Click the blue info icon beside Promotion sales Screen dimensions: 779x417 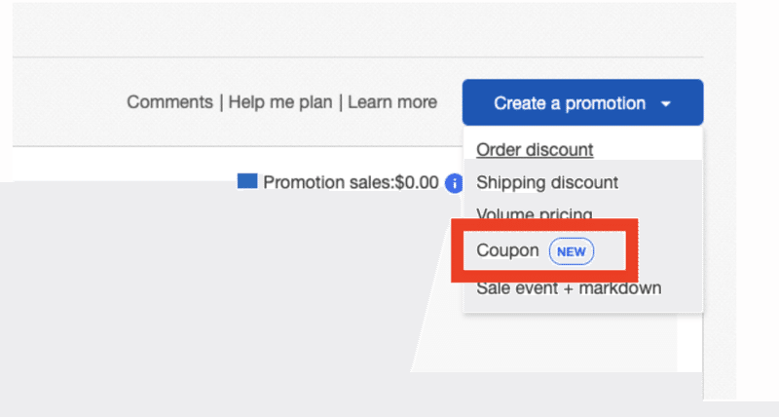(454, 183)
